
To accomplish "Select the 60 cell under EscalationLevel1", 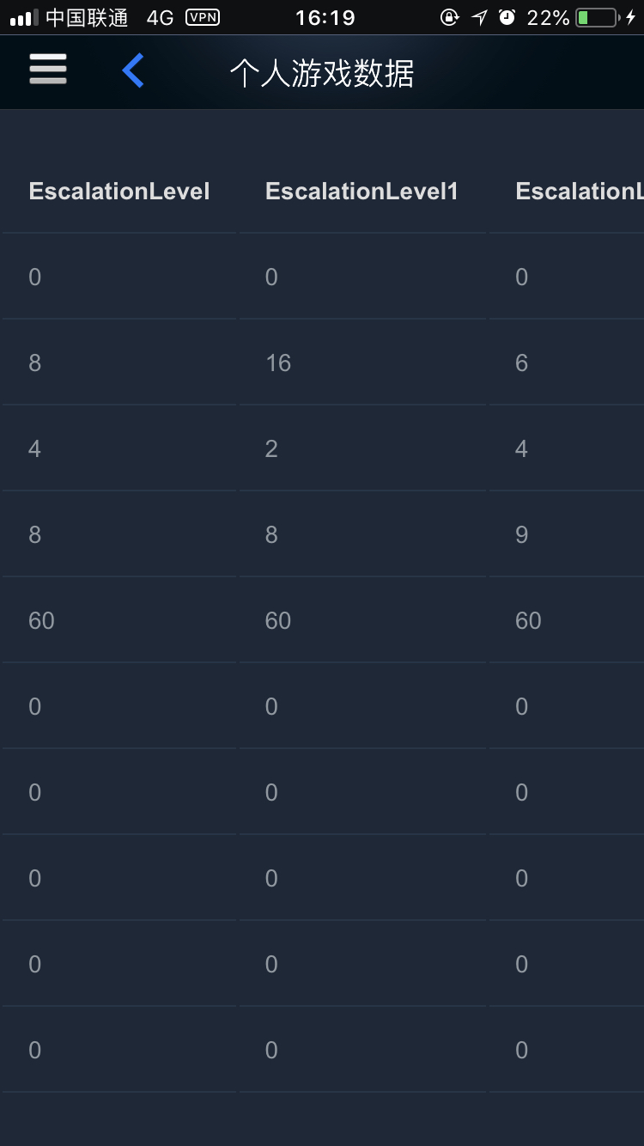I will point(362,620).
